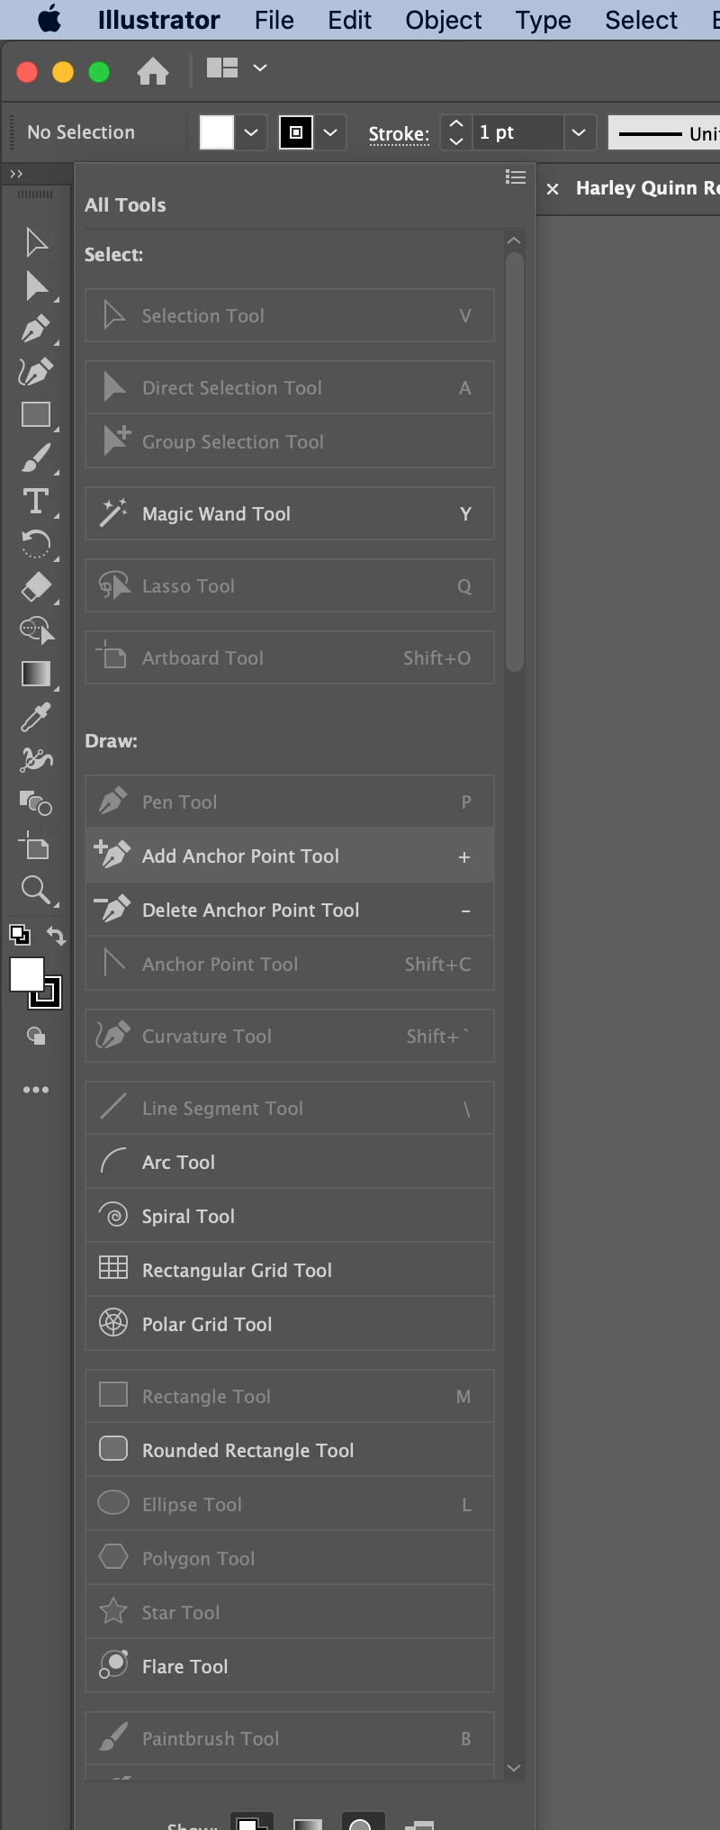Click the stroke weight field showing 1 pt
Screen dimensions: 720x1830
pos(518,132)
